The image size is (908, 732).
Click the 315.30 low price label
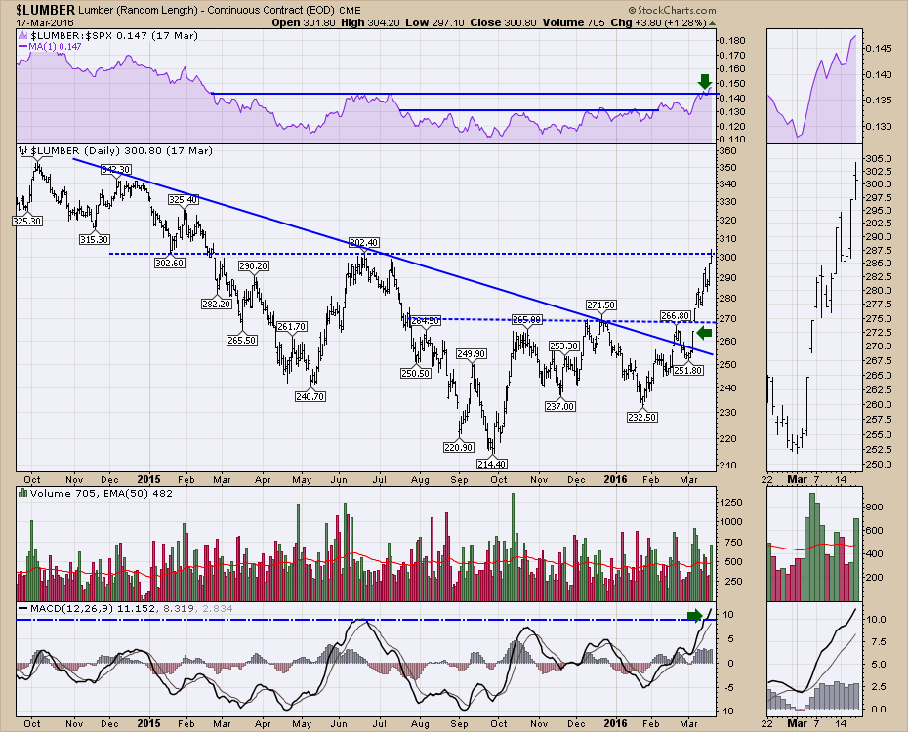[95, 239]
